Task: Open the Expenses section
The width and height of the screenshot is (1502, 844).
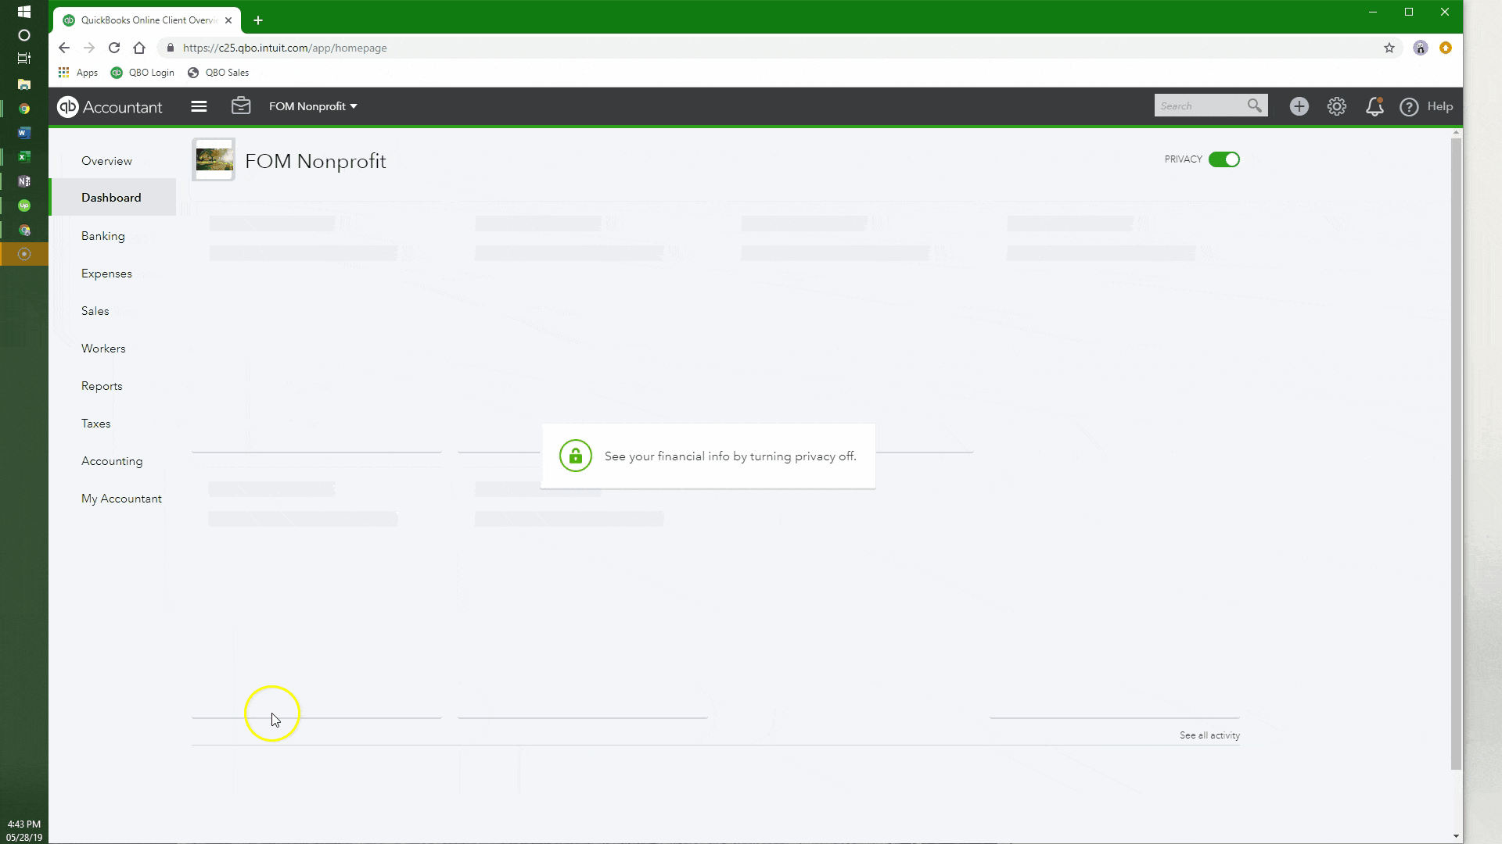Action: click(106, 274)
